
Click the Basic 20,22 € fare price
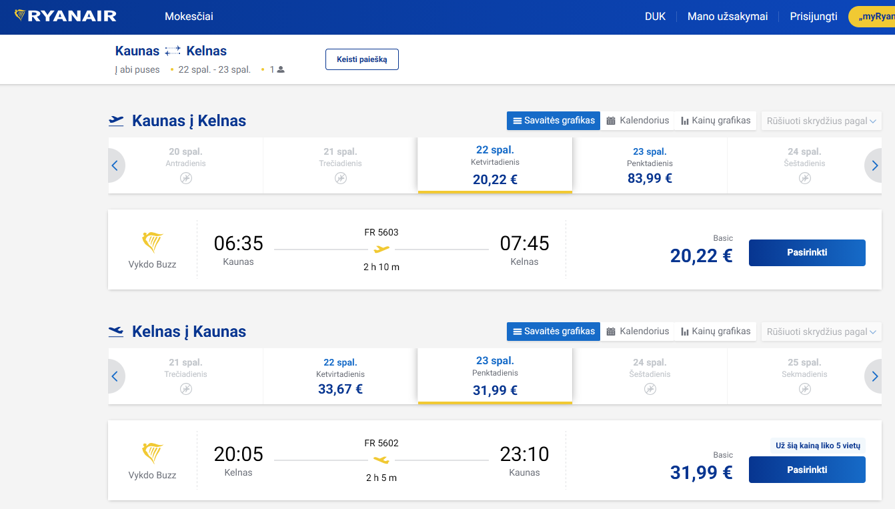pyautogui.click(x=702, y=256)
